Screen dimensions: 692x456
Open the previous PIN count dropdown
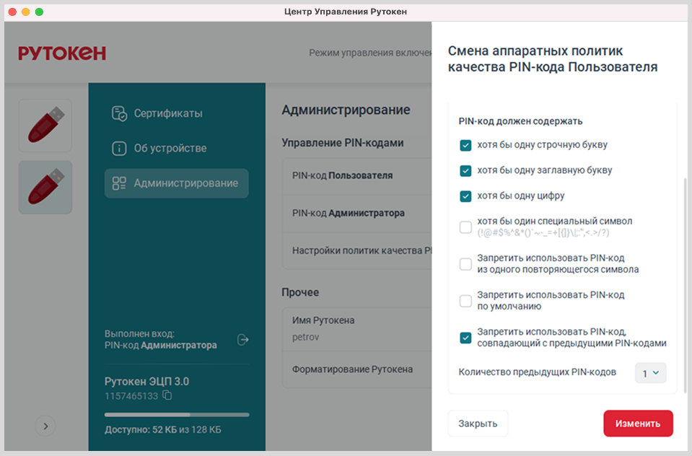pos(650,372)
